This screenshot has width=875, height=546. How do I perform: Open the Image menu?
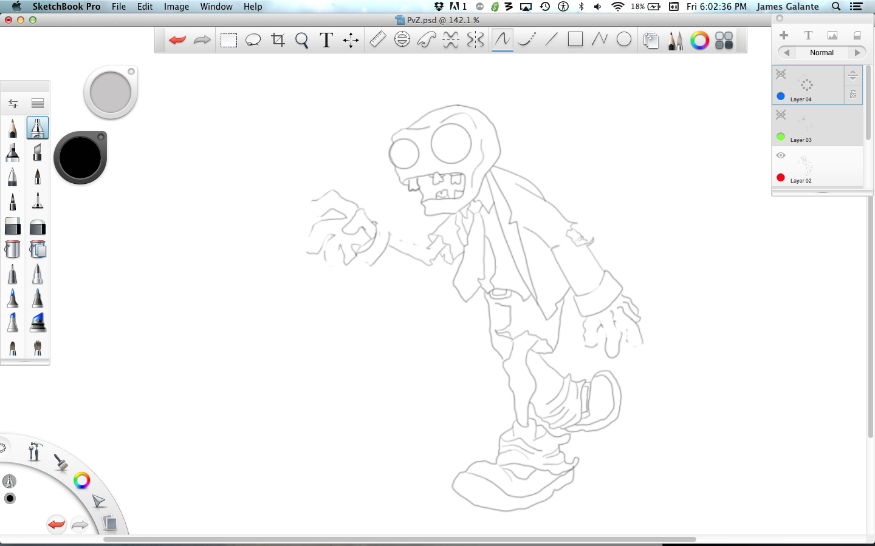click(177, 7)
